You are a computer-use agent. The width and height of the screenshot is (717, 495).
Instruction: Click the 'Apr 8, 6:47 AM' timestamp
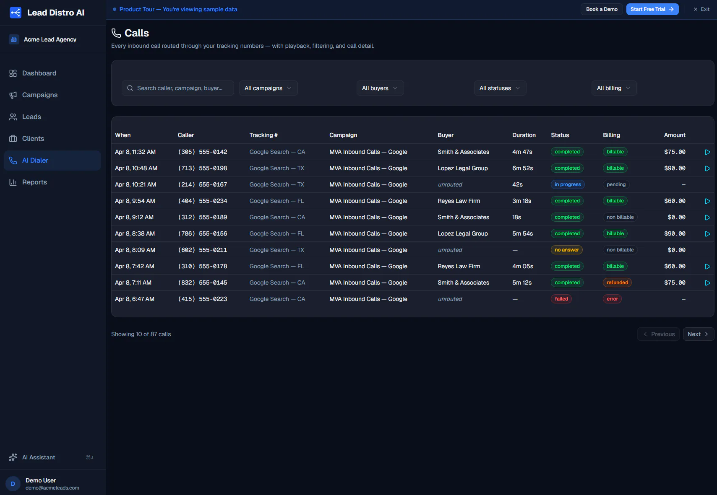pos(135,299)
